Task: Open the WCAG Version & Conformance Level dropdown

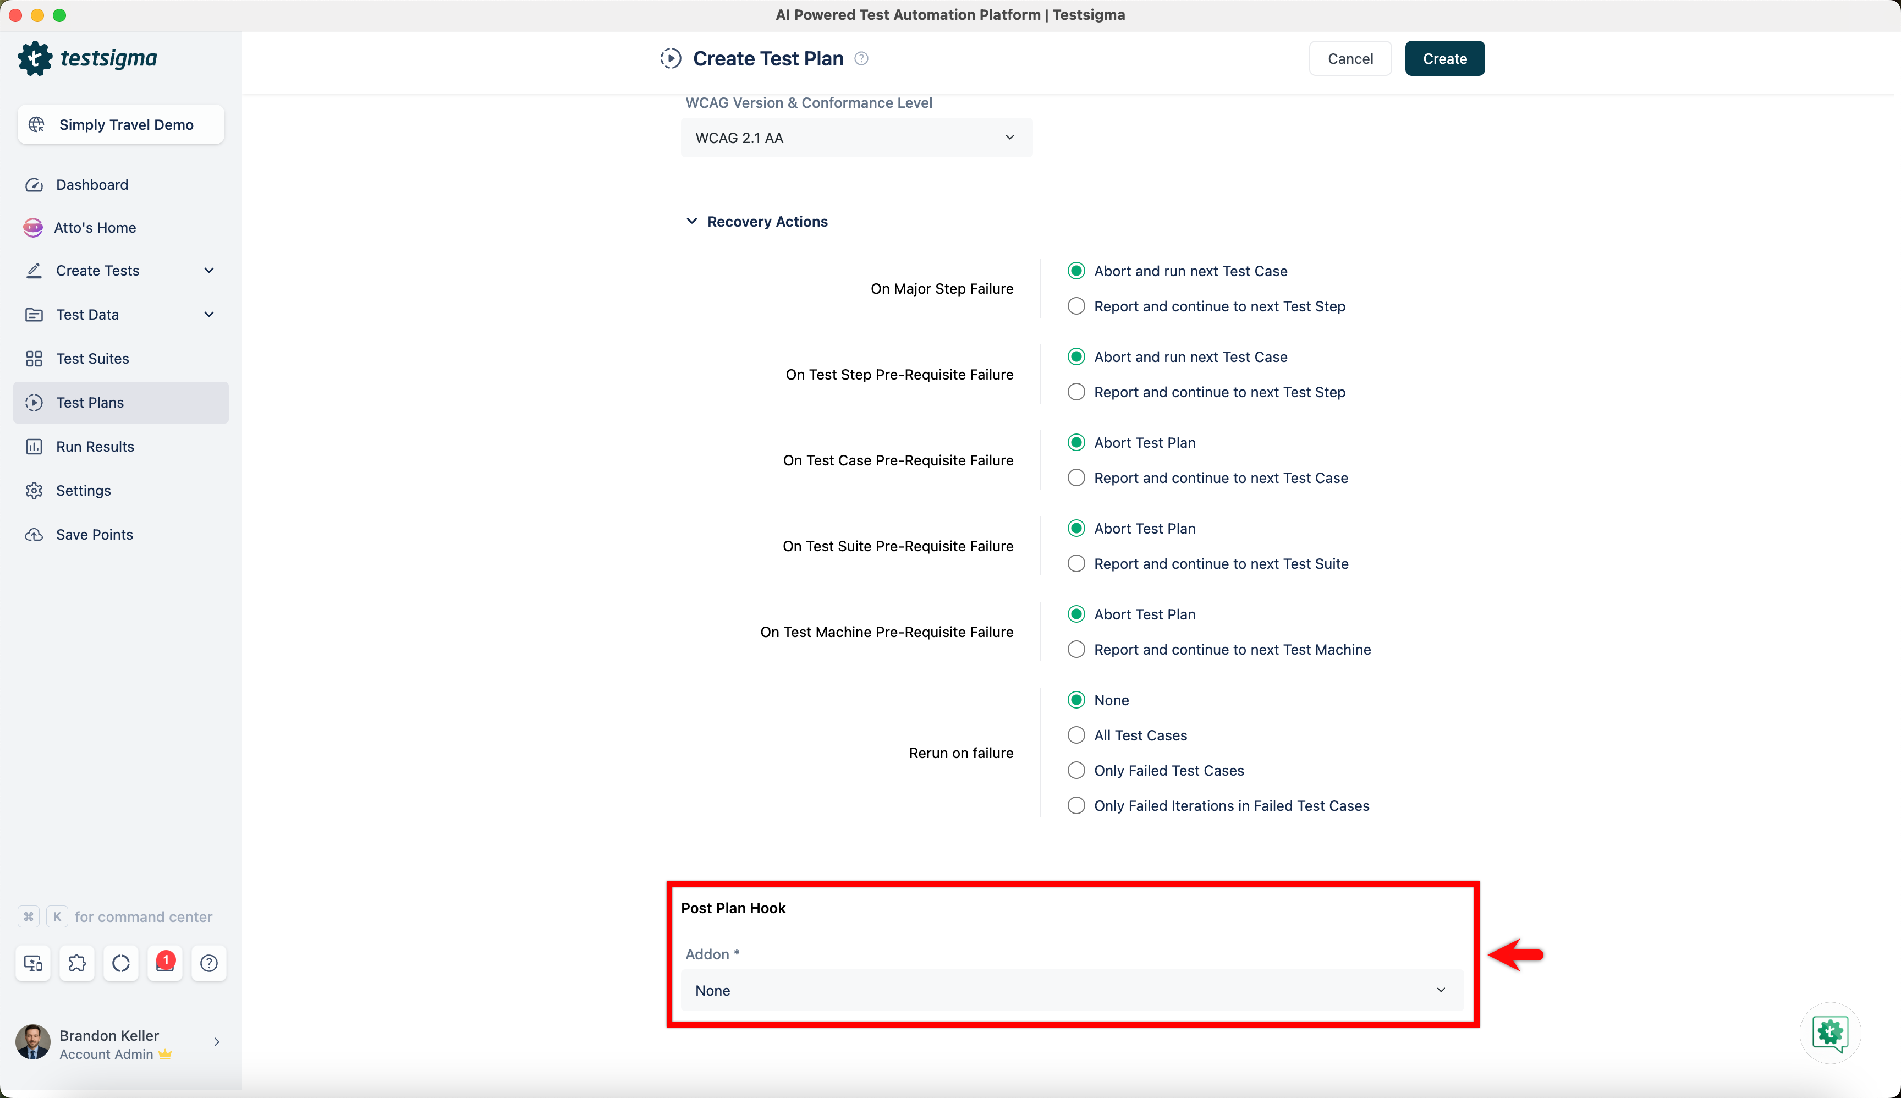Action: point(856,138)
